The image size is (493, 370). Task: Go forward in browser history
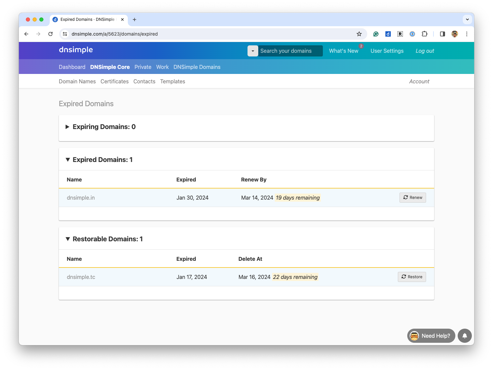38,34
